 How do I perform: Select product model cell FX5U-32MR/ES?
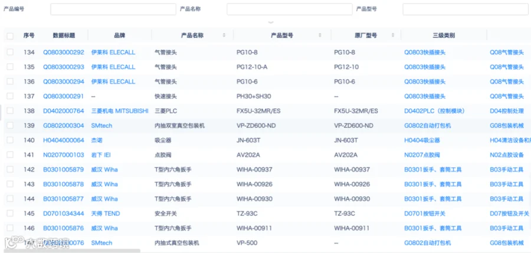click(258, 111)
